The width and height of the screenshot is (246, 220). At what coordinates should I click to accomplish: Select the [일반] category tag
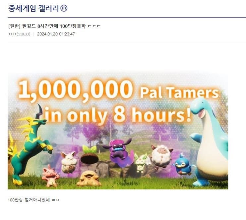14,26
